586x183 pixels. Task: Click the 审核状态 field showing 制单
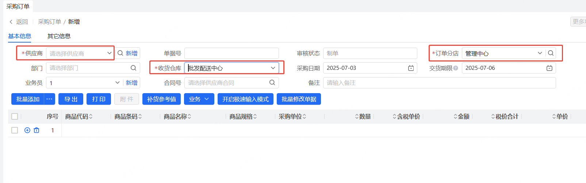click(x=370, y=53)
